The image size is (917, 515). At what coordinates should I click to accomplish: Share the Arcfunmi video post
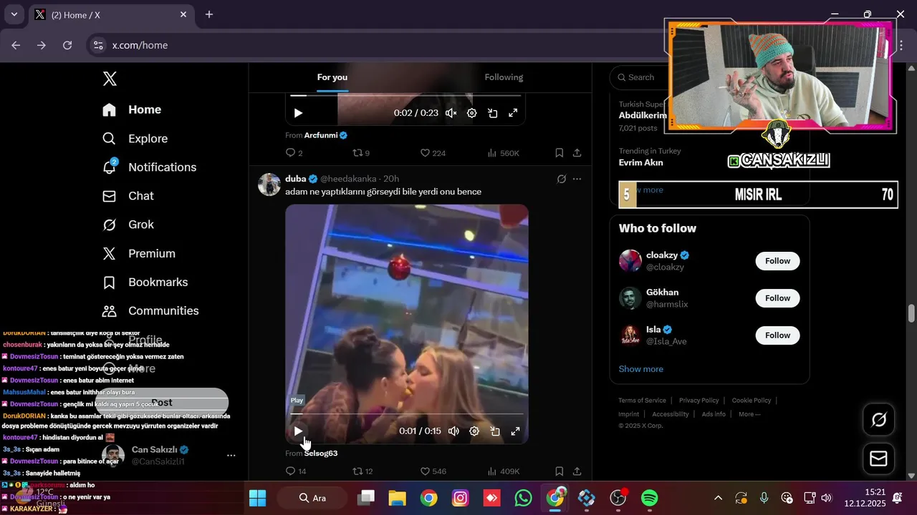click(577, 153)
